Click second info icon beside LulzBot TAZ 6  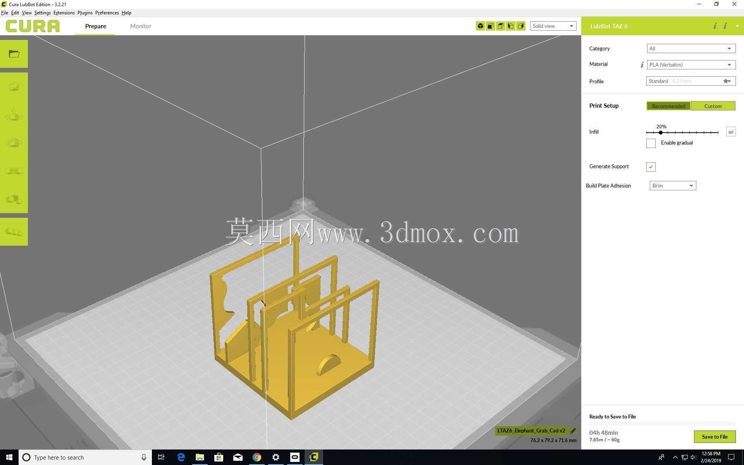pos(725,26)
